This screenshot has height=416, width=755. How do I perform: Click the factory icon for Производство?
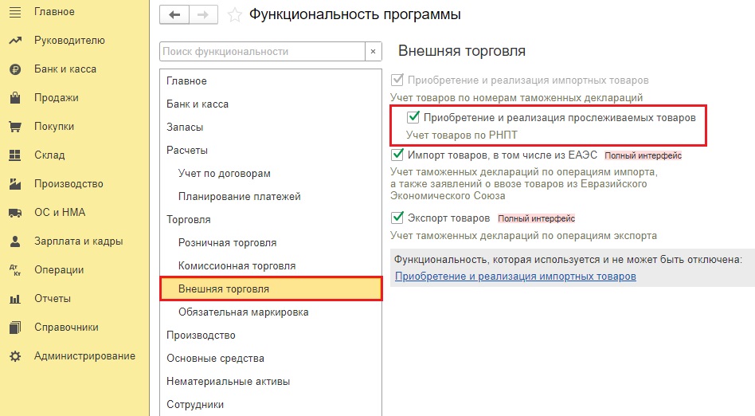(x=15, y=183)
